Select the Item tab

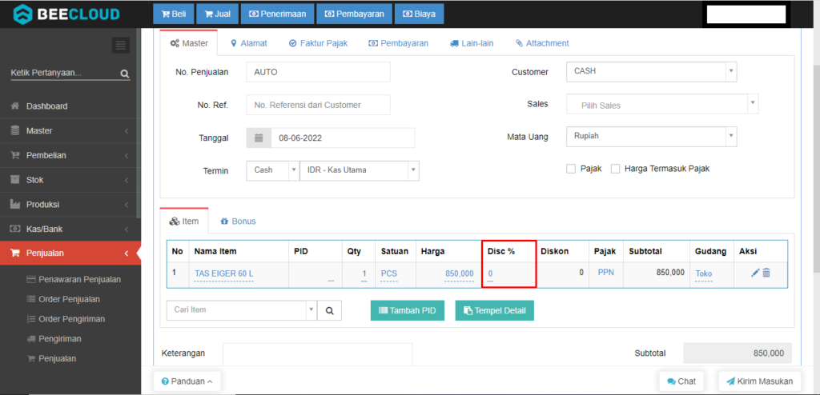(184, 221)
